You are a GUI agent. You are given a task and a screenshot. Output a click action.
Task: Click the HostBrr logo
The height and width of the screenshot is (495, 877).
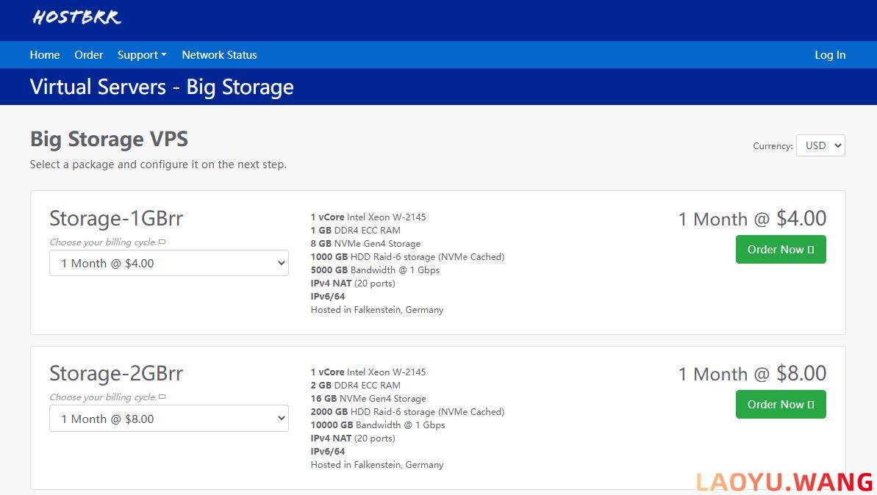[76, 18]
